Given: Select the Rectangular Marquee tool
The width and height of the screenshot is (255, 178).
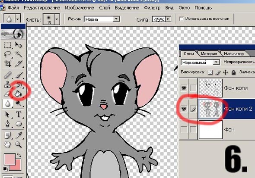Looking at the screenshot, I should pos(7,45).
